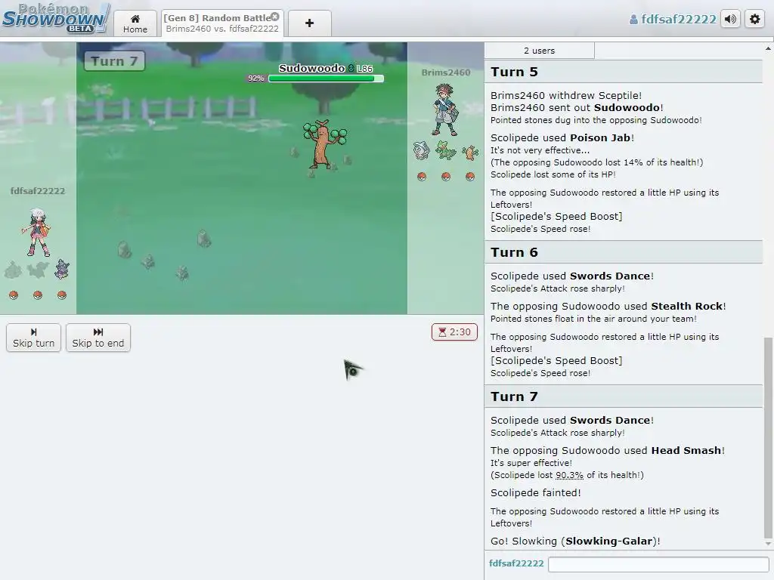The height and width of the screenshot is (580, 774).
Task: Click 'Scolipede used Poison Jab!' log line
Action: 562,138
